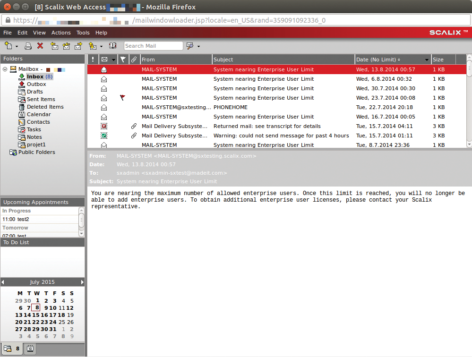Switch to the Calendar tab at bottom

coord(30,348)
